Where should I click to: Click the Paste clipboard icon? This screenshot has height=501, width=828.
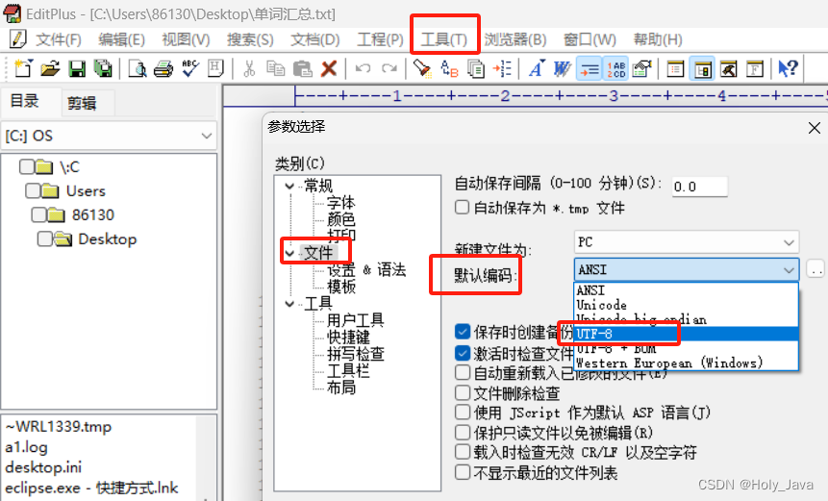point(302,68)
